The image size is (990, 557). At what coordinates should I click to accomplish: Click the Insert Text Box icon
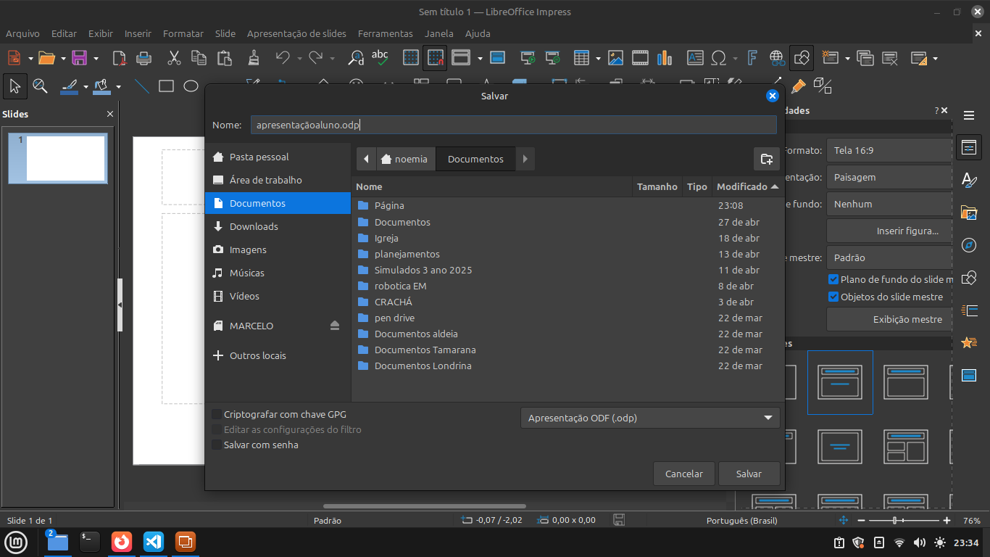pos(695,58)
